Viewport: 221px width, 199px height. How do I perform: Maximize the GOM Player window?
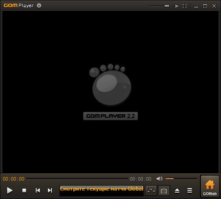tap(205, 6)
